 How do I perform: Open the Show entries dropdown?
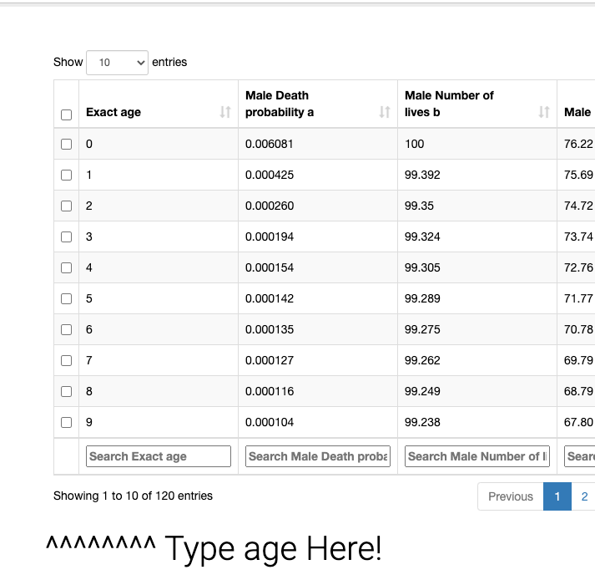point(118,63)
